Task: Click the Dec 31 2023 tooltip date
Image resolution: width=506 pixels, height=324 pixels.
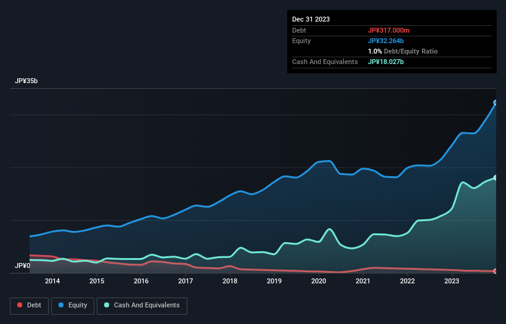Action: [x=311, y=19]
